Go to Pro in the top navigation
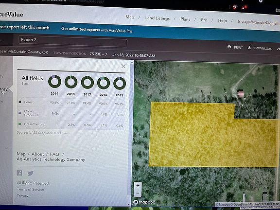Image resolution: width=280 pixels, height=210 pixels. 204,20
